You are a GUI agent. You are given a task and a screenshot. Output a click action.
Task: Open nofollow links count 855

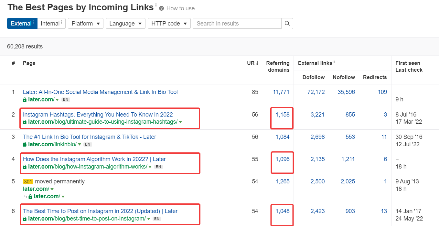click(x=350, y=115)
